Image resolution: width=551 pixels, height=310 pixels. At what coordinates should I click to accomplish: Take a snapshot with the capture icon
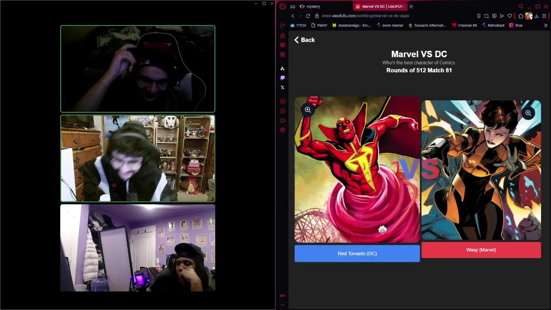tap(486, 16)
